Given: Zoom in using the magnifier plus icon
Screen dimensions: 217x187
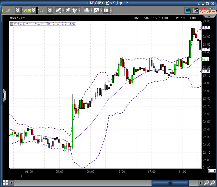Looking at the screenshot, I should tap(212, 183).
